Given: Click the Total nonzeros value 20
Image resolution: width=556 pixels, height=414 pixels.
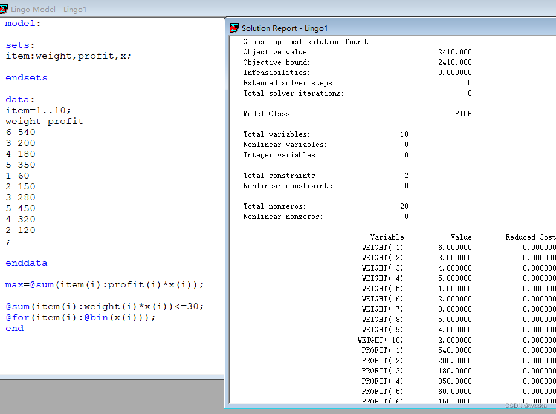Looking at the screenshot, I should 404,206.
